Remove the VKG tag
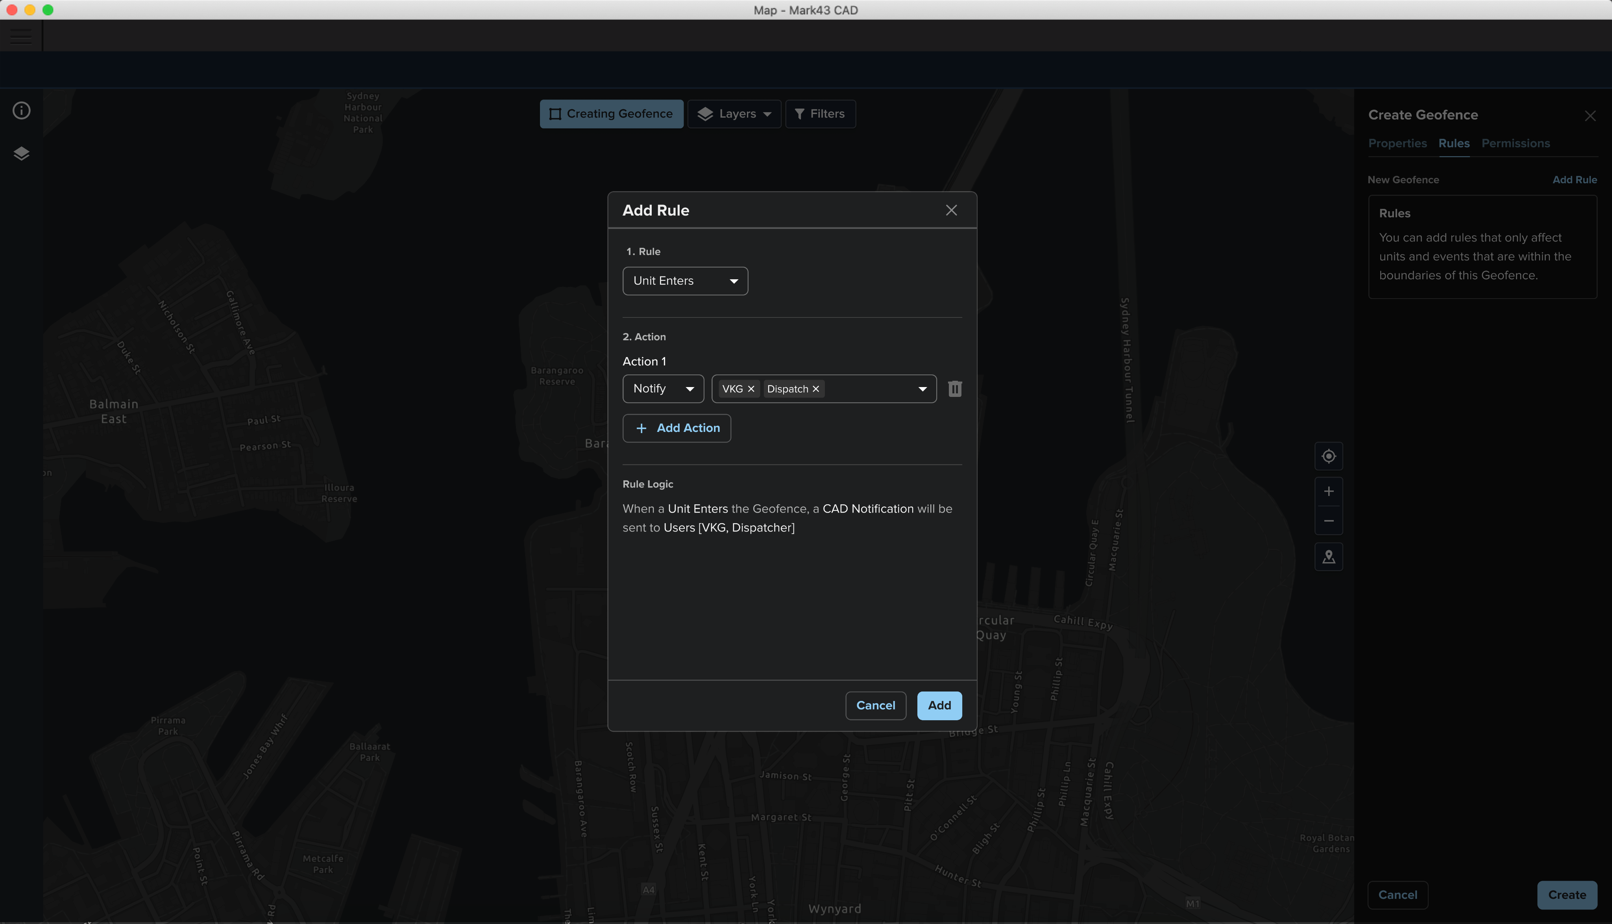This screenshot has height=924, width=1612. [x=751, y=389]
